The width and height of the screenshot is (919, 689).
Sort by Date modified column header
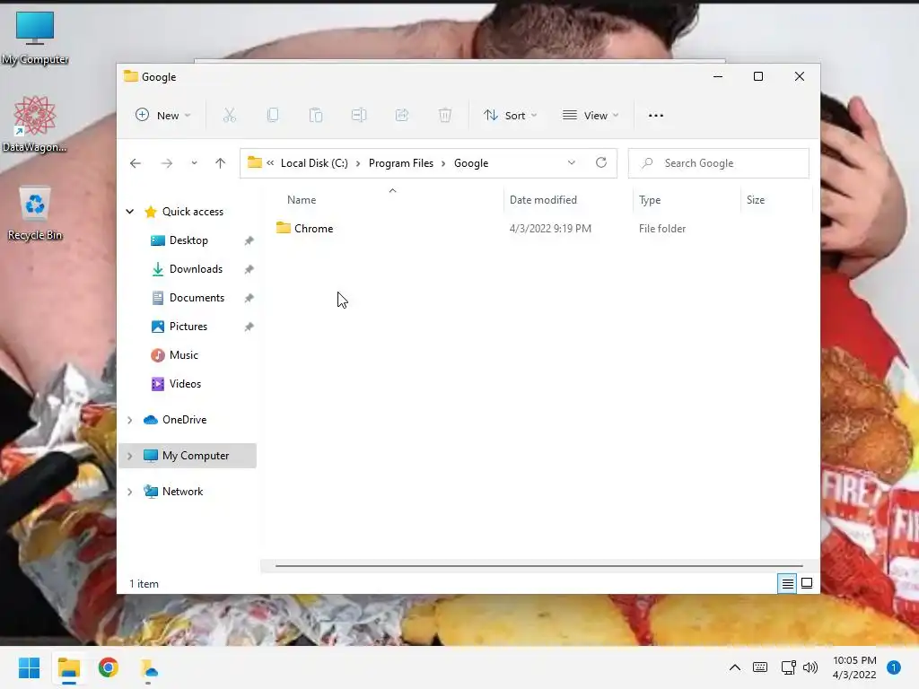[x=543, y=200]
